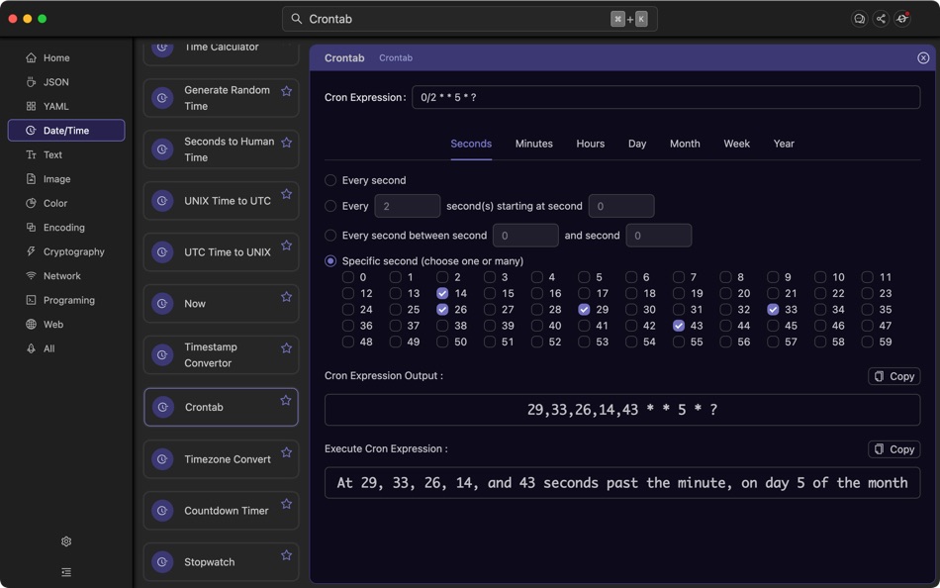The height and width of the screenshot is (588, 940).
Task: Open the Stopwatch tool
Action: (222, 562)
